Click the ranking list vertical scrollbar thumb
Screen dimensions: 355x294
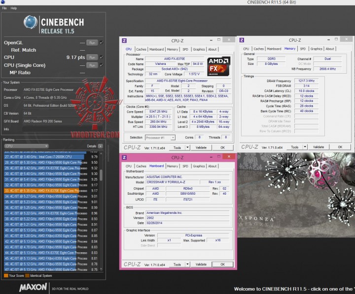tap(101, 175)
